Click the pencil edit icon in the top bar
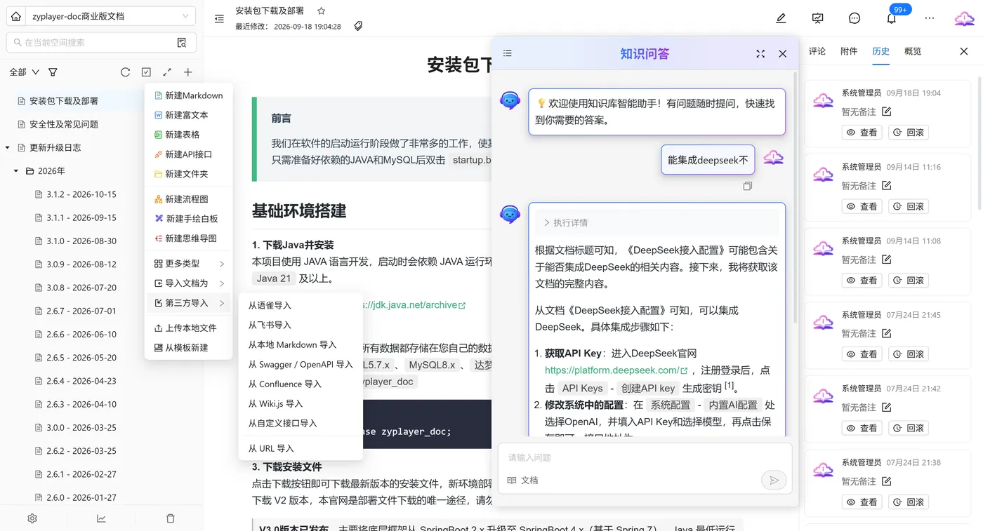 click(x=781, y=18)
